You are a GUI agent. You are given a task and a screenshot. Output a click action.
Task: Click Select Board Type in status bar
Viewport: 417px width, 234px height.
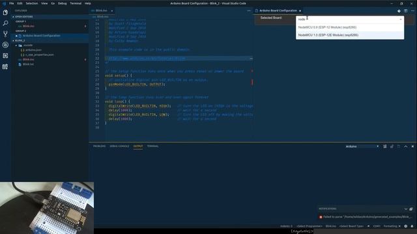coord(351,226)
